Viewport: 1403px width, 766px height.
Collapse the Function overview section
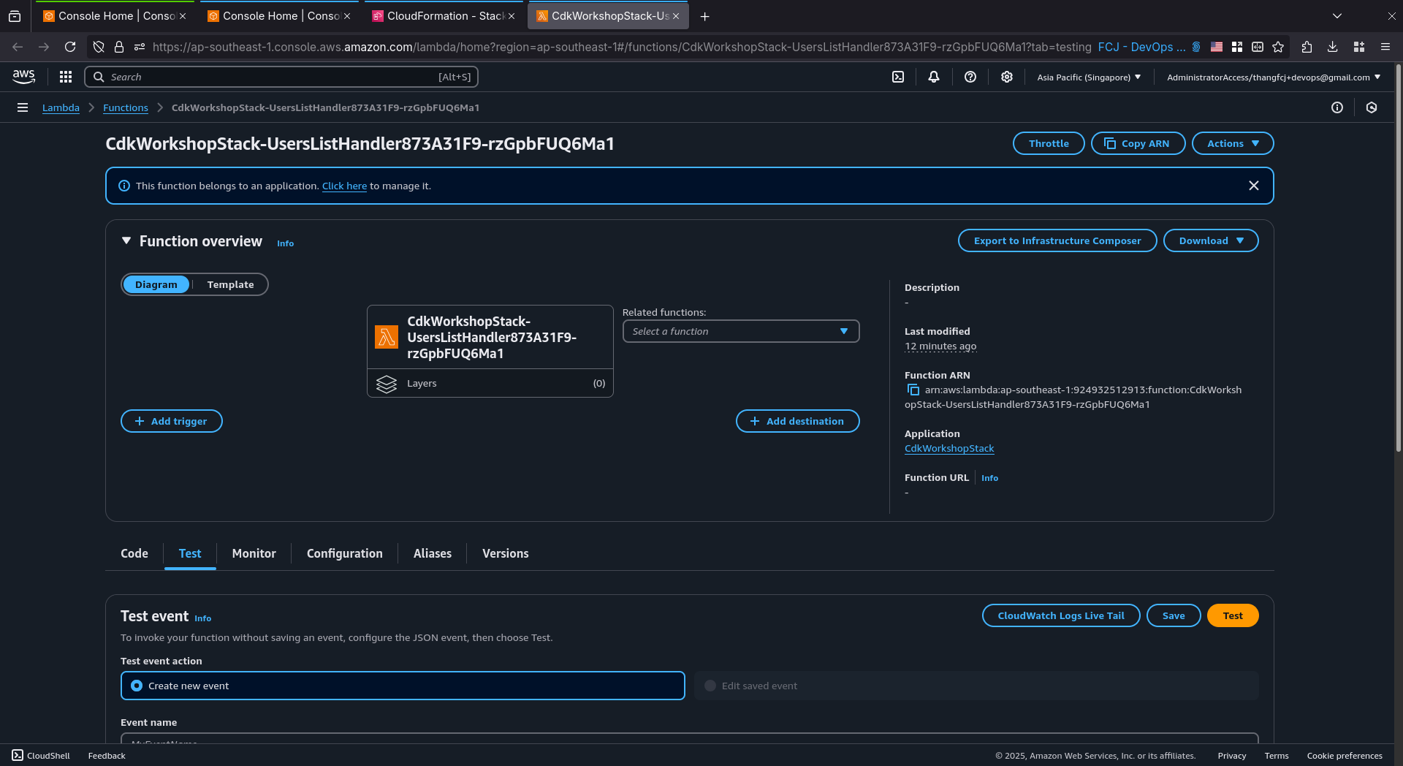click(126, 240)
